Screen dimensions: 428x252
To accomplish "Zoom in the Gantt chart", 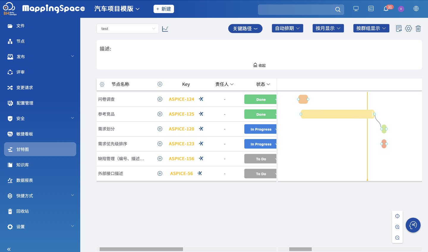I will pos(397,227).
